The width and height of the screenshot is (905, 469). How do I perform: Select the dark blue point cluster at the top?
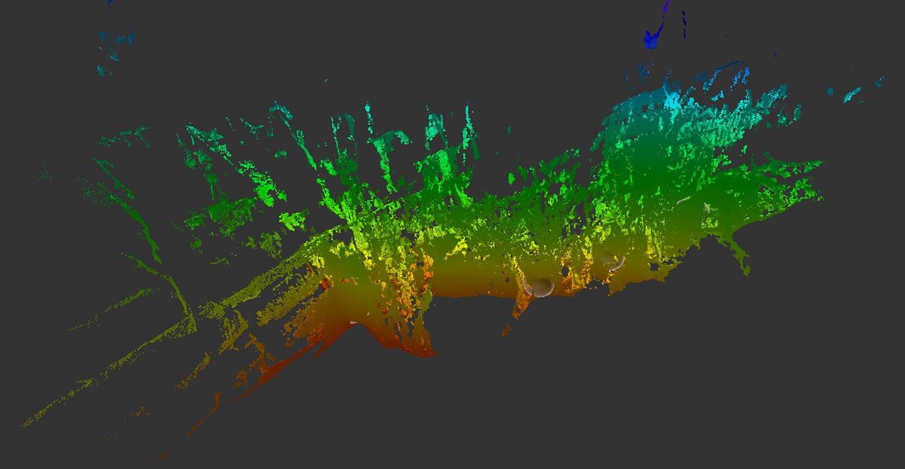coord(652,40)
